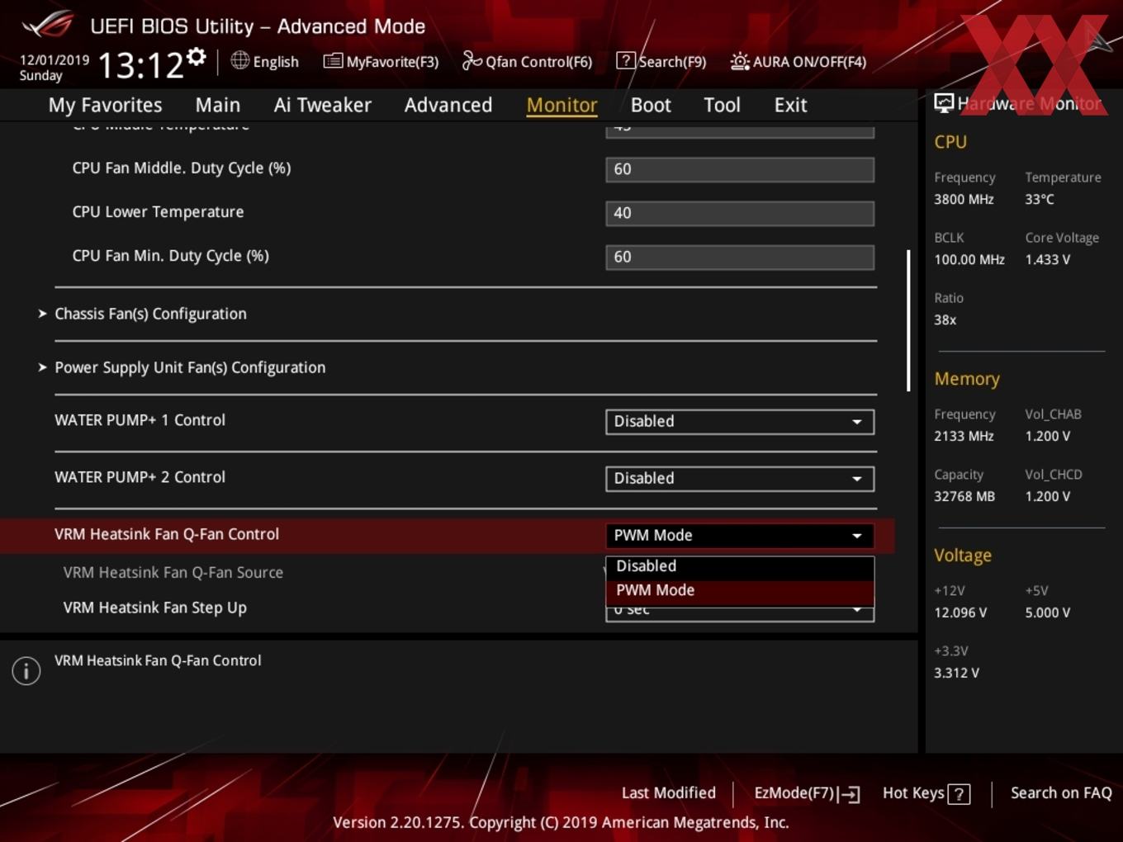Viewport: 1123px width, 842px height.
Task: Click the Hot Keys question mark box
Action: (959, 794)
